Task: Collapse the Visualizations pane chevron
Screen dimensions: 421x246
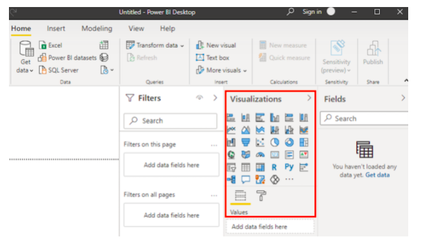Action: (x=309, y=98)
